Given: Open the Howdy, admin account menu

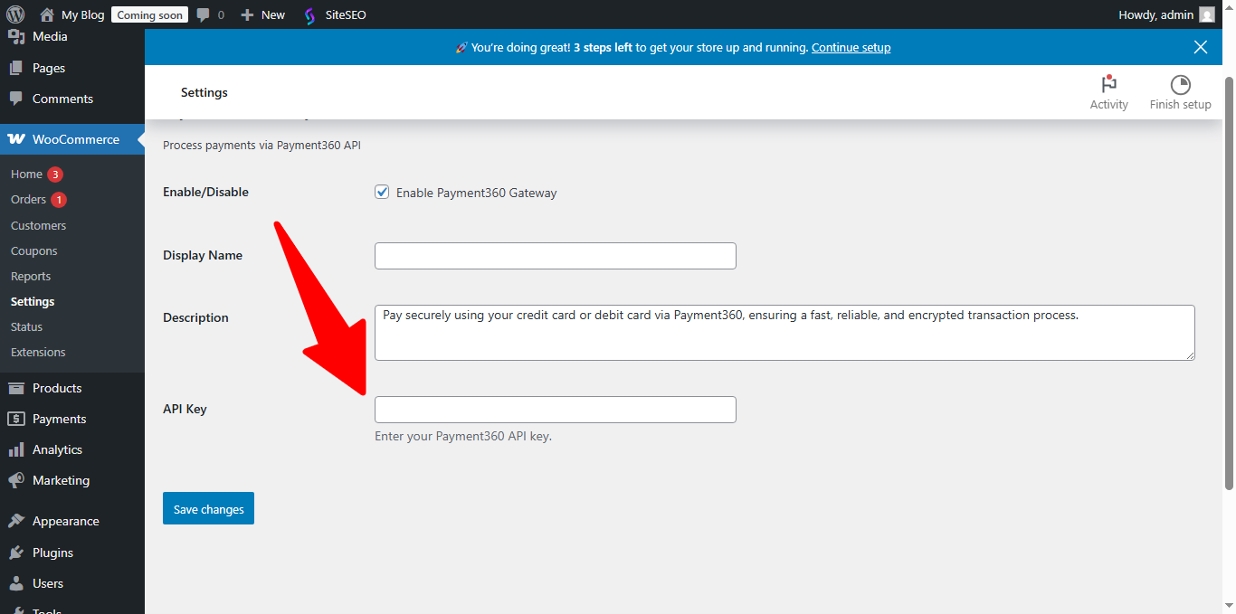Looking at the screenshot, I should pos(1166,14).
